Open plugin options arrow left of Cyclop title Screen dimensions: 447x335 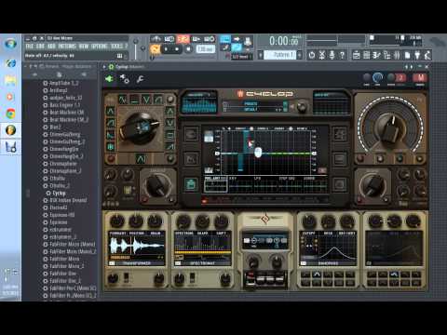click(104, 67)
